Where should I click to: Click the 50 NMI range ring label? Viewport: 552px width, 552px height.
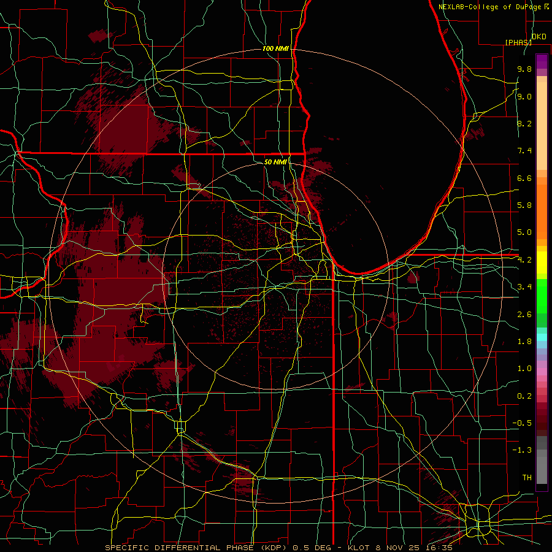pyautogui.click(x=275, y=162)
